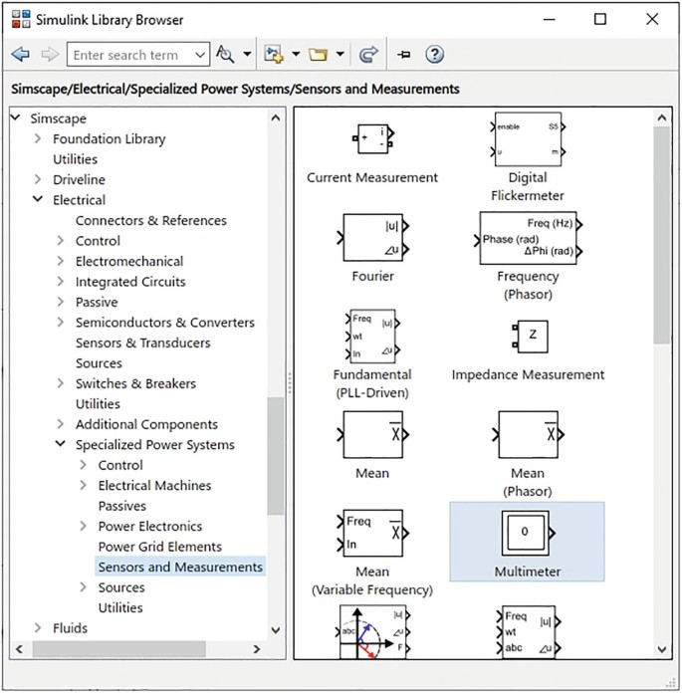Select Utilities under Simscape
The width and height of the screenshot is (682, 693).
coord(75,158)
